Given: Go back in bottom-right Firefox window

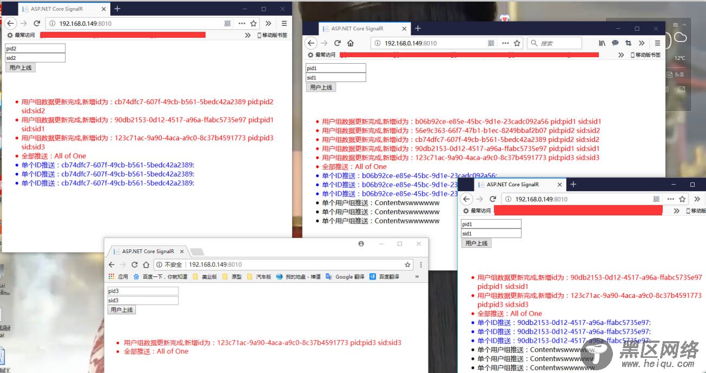Looking at the screenshot, I should click(x=467, y=199).
